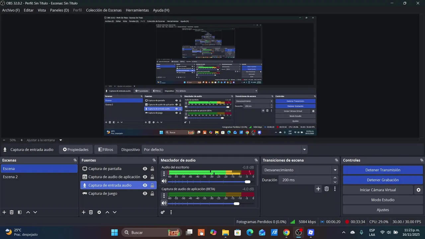Increase Duración with up stepper arrow
The height and width of the screenshot is (239, 425).
tap(335, 178)
